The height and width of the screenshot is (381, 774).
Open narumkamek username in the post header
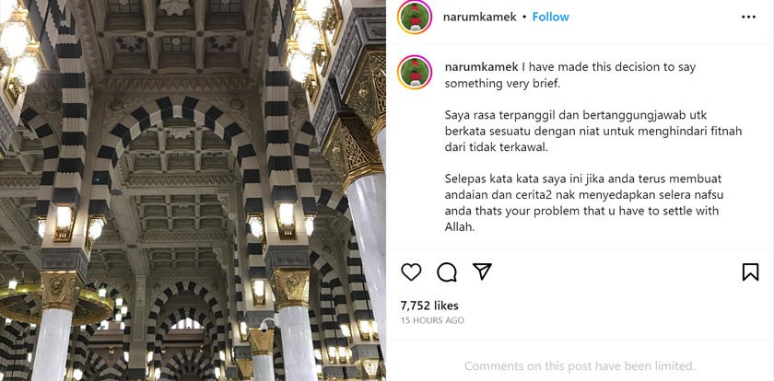480,17
